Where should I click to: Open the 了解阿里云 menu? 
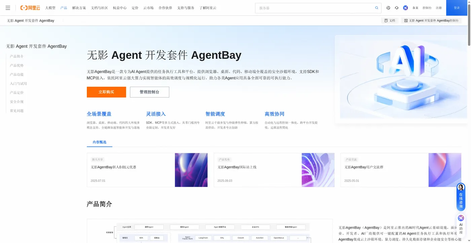point(208,8)
